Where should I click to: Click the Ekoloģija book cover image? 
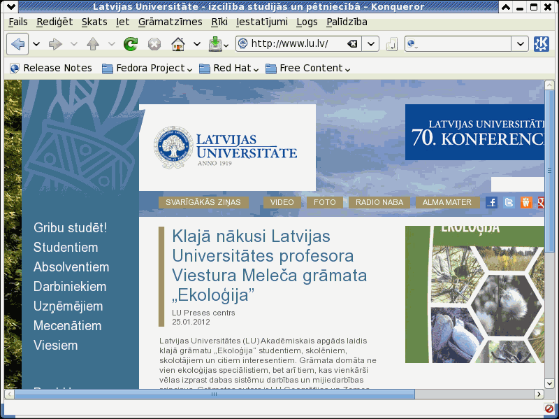[475, 294]
